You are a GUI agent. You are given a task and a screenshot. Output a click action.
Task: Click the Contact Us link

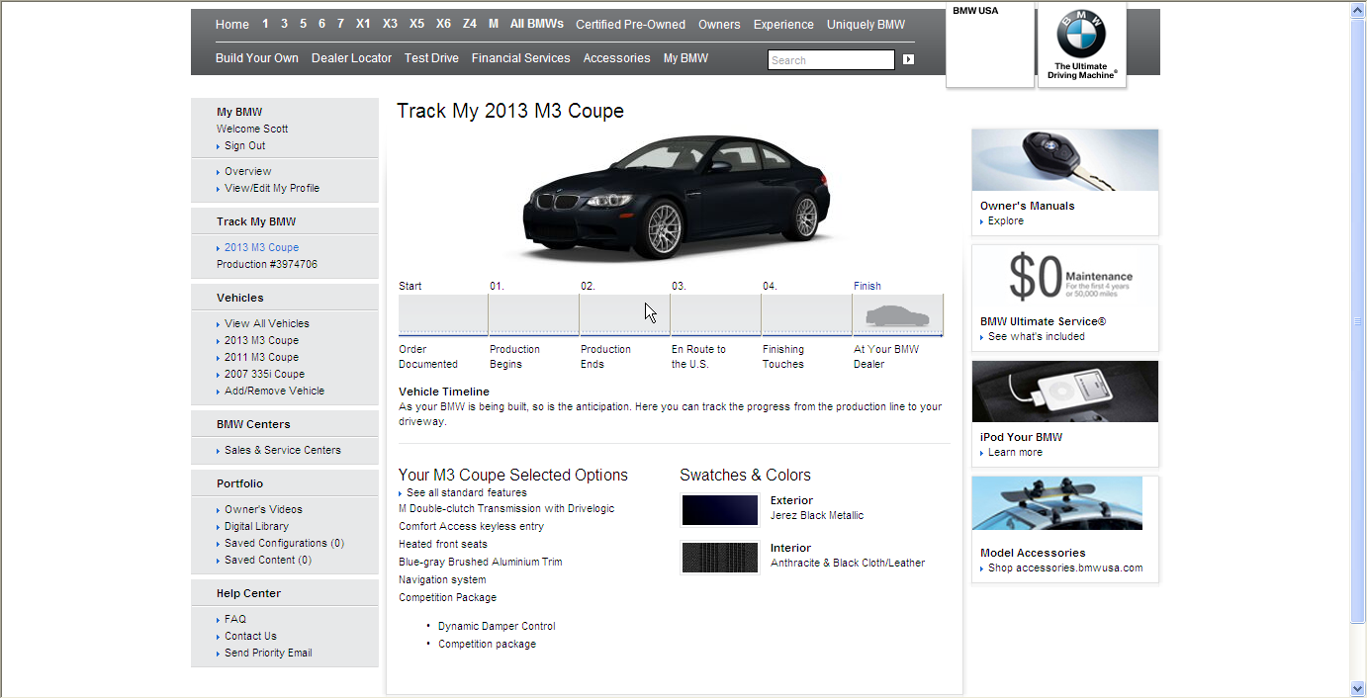tap(250, 636)
